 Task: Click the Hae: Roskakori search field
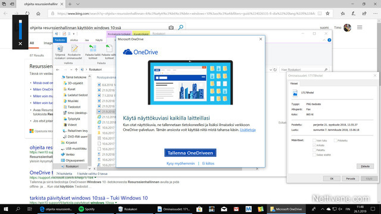pos(304,70)
